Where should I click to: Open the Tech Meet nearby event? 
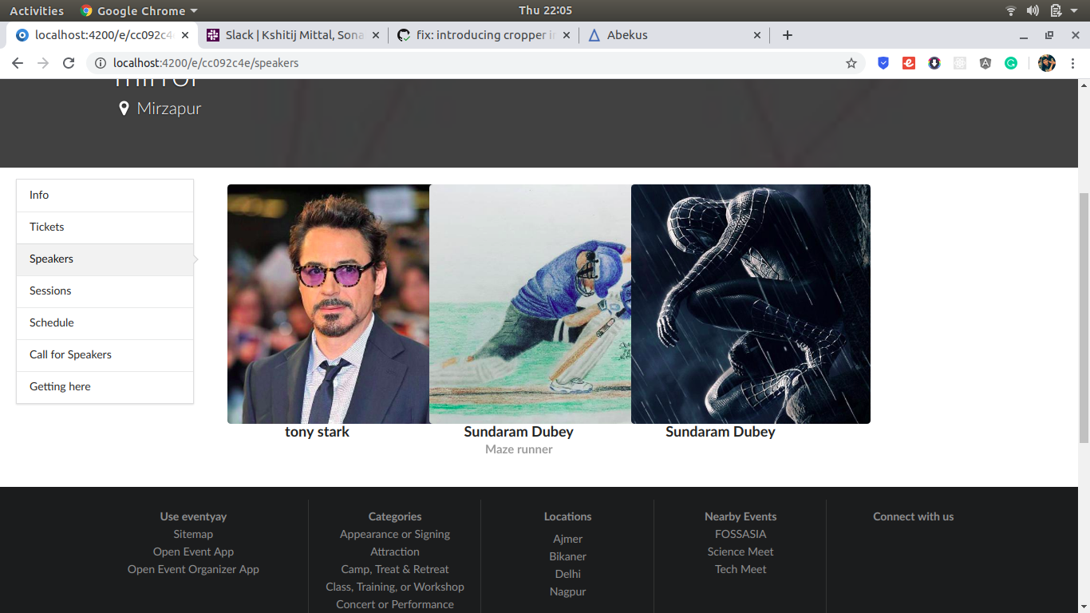point(740,569)
